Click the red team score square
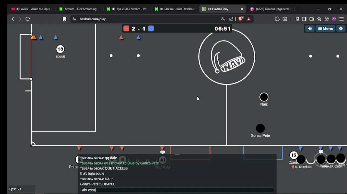 [x=126, y=29]
